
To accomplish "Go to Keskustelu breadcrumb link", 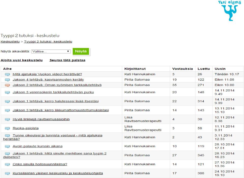I will [x=10, y=42].
